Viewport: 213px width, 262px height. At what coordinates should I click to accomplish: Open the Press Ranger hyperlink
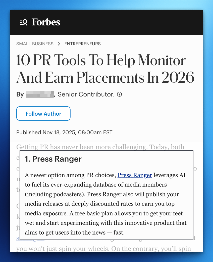[x=135, y=175]
